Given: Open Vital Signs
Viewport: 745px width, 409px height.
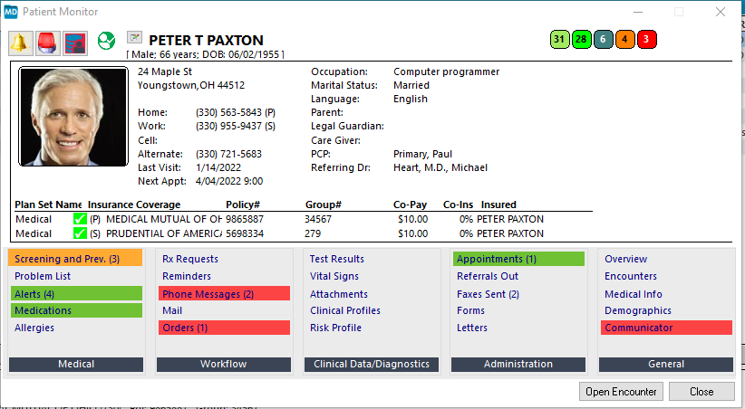Looking at the screenshot, I should (334, 276).
